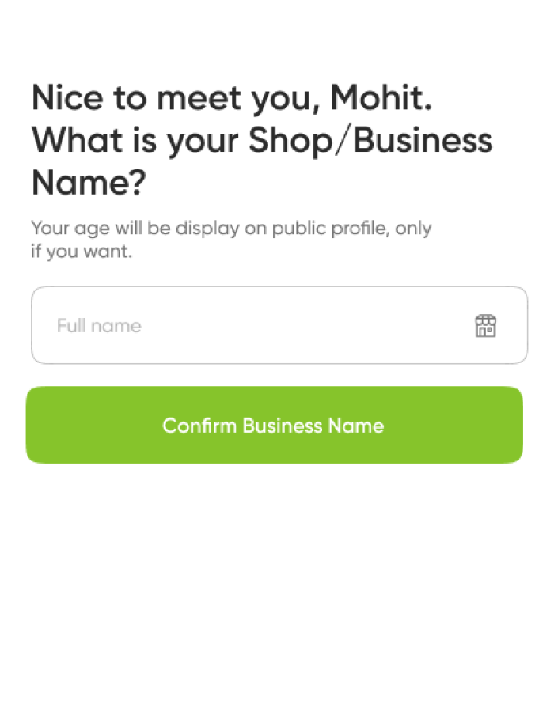Tap the green Confirm Business Name bar
The width and height of the screenshot is (554, 712).
click(273, 425)
